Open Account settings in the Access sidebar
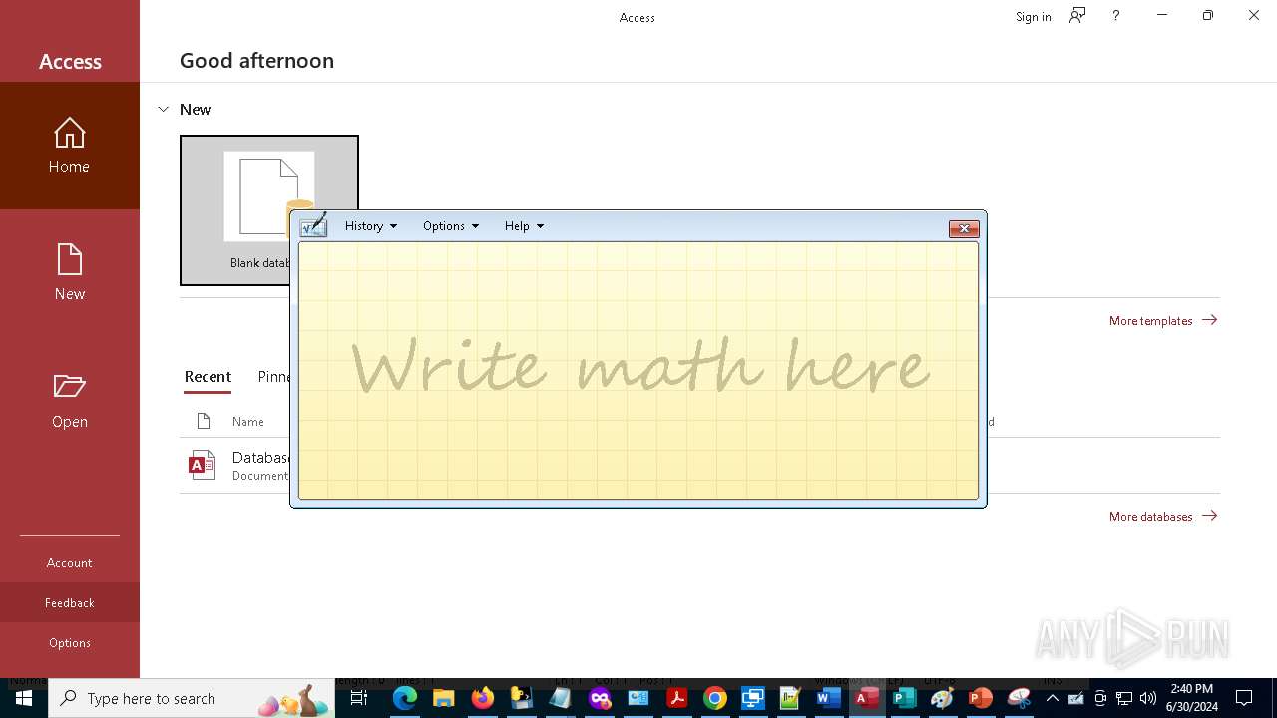Viewport: 1277px width, 718px height. pyautogui.click(x=70, y=562)
